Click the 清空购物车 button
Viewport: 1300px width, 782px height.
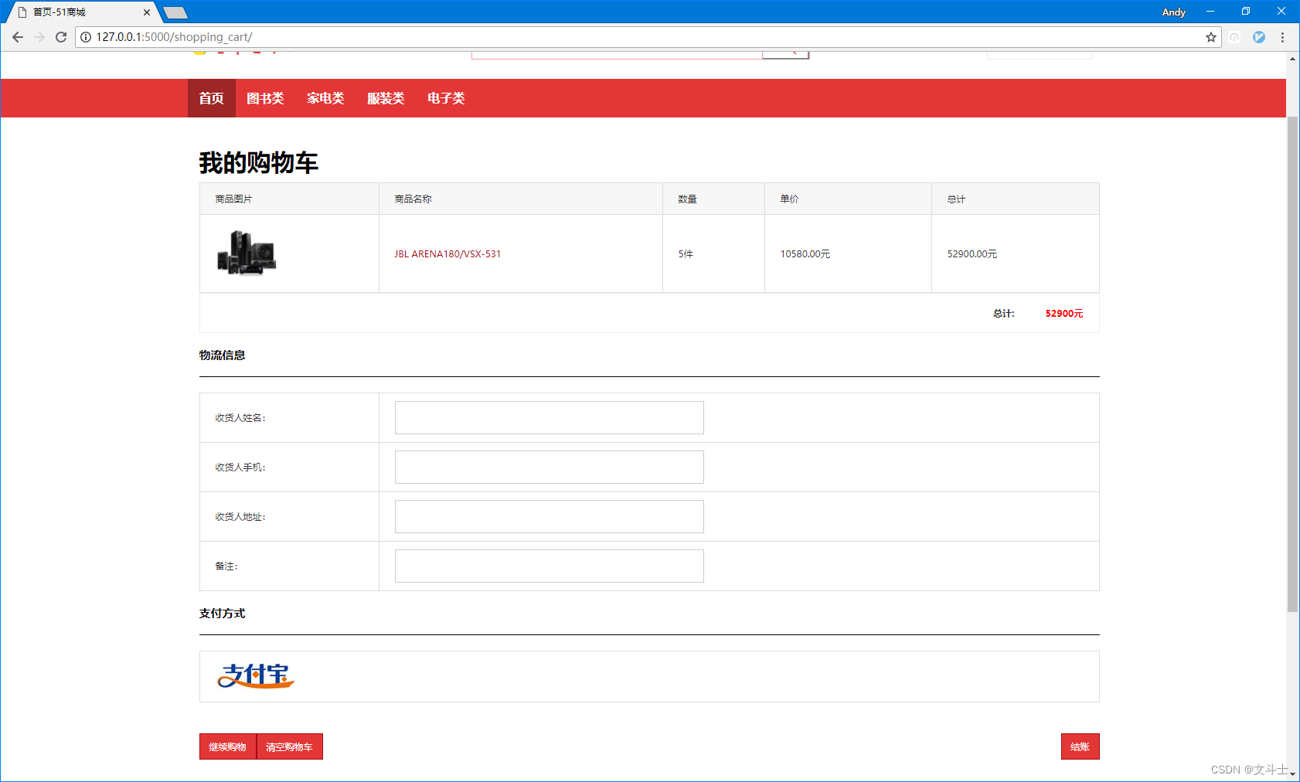289,746
